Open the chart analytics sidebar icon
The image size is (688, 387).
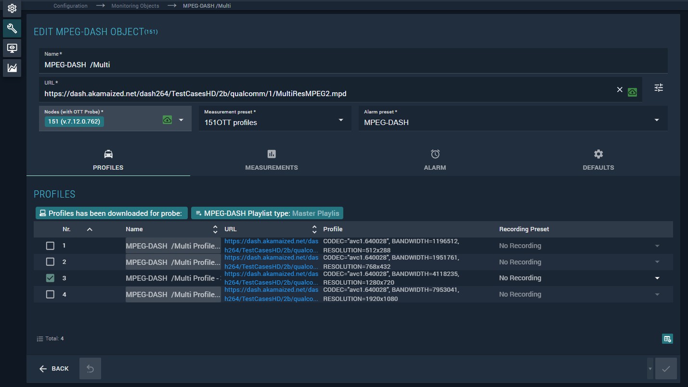click(x=12, y=68)
